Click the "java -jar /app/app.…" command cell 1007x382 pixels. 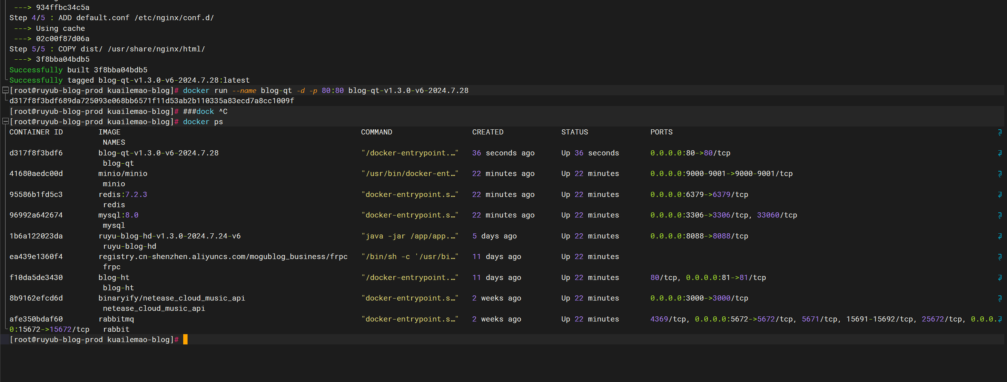(410, 236)
